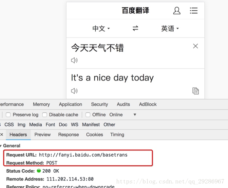Click the input text 今天天气不错
Screen dimensions: 228x188
pyautogui.click(x=97, y=48)
